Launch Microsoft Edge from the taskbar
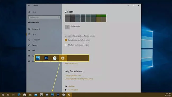Viewport: 172px width, 97px height. click(19, 95)
